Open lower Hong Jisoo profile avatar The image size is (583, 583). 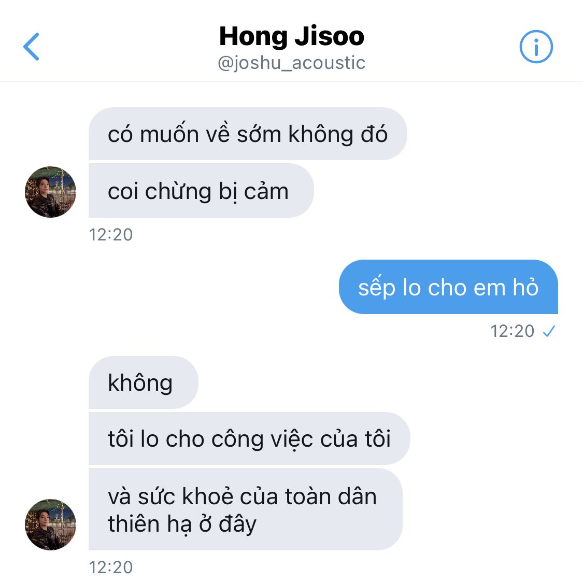[x=51, y=524]
